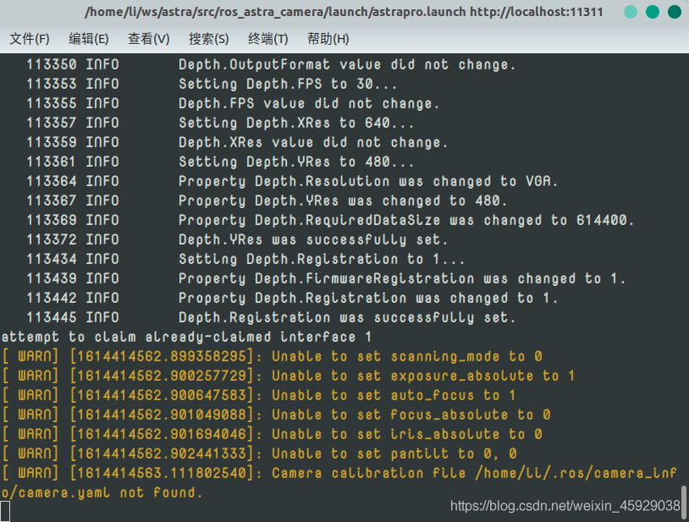This screenshot has height=522, width=689.
Task: Open the 终端(T) menu
Action: click(x=268, y=39)
